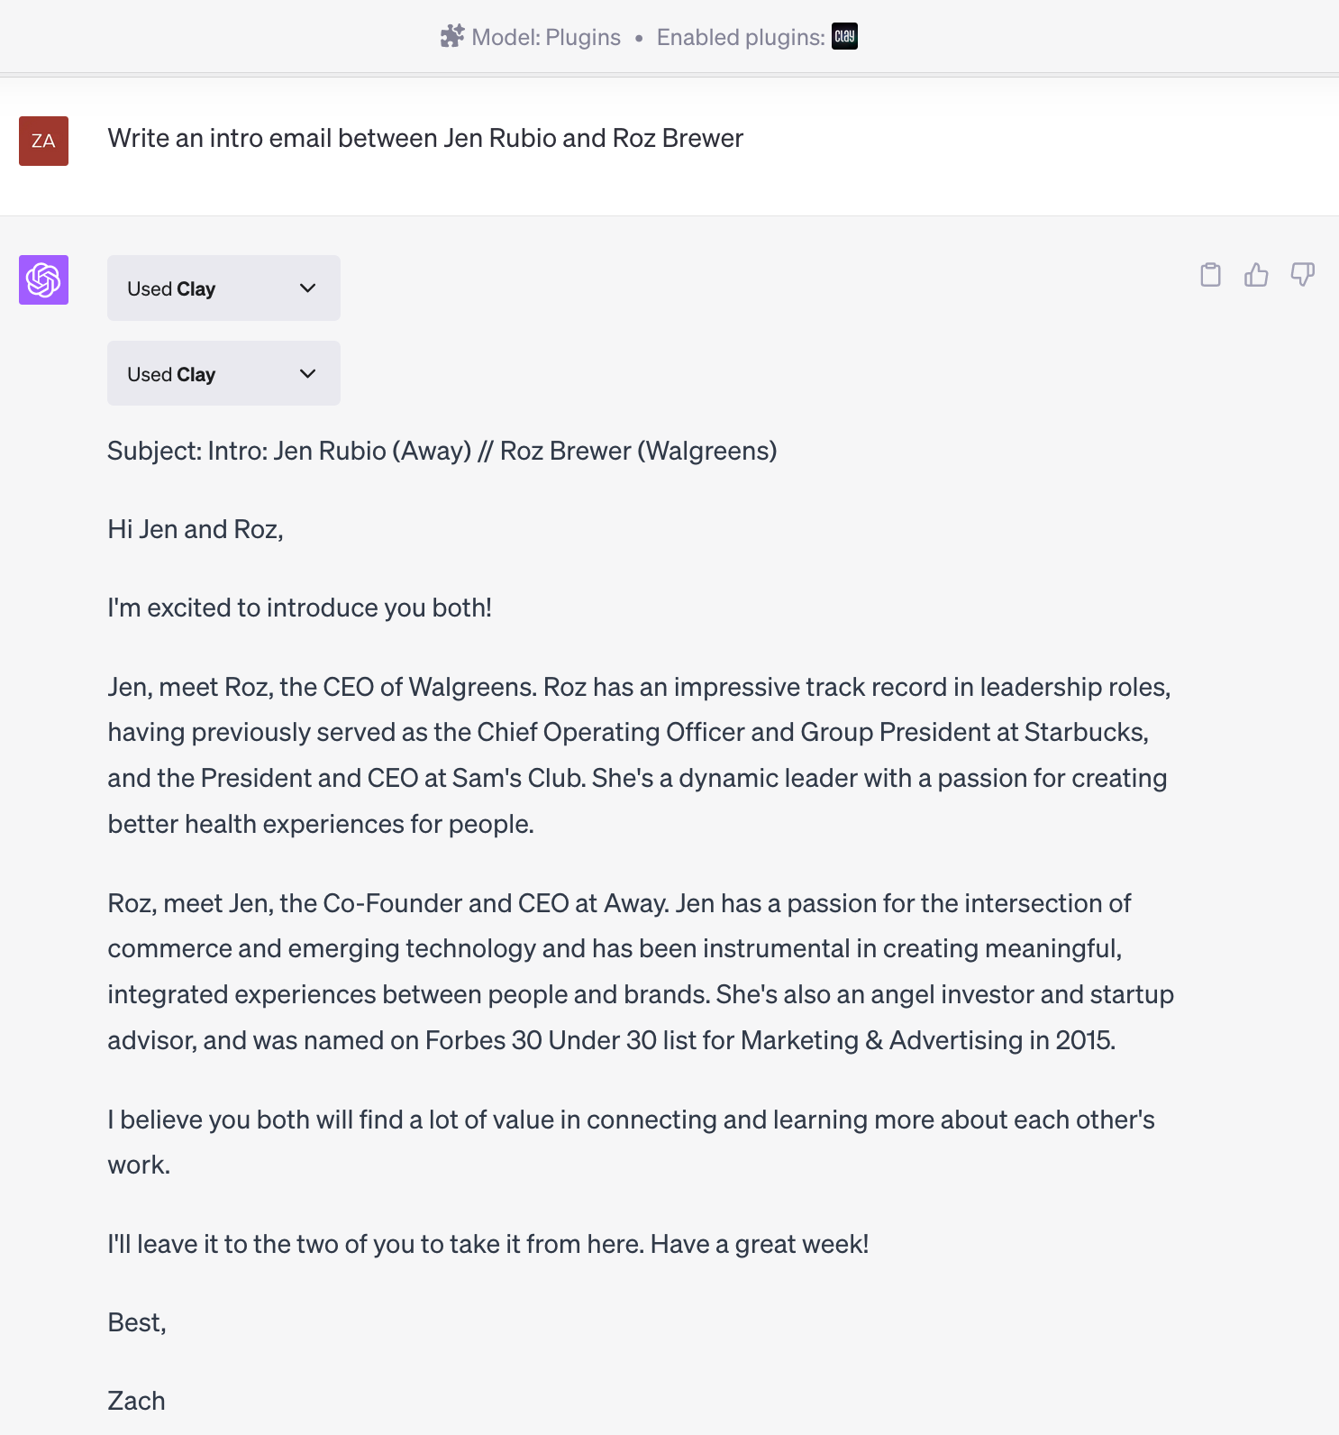
Task: Expand the second Used Clay dropdown
Action: (223, 373)
